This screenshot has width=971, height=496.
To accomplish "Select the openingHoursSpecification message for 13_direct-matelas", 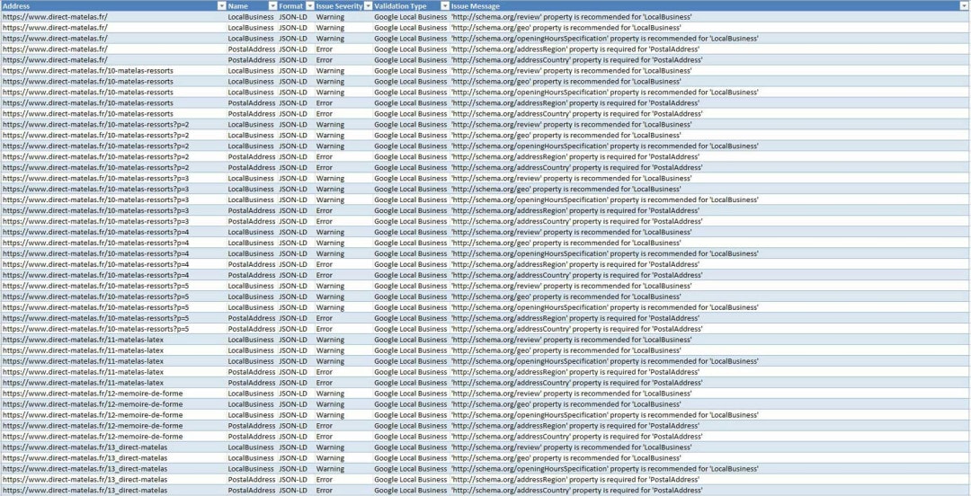I will tap(604, 469).
